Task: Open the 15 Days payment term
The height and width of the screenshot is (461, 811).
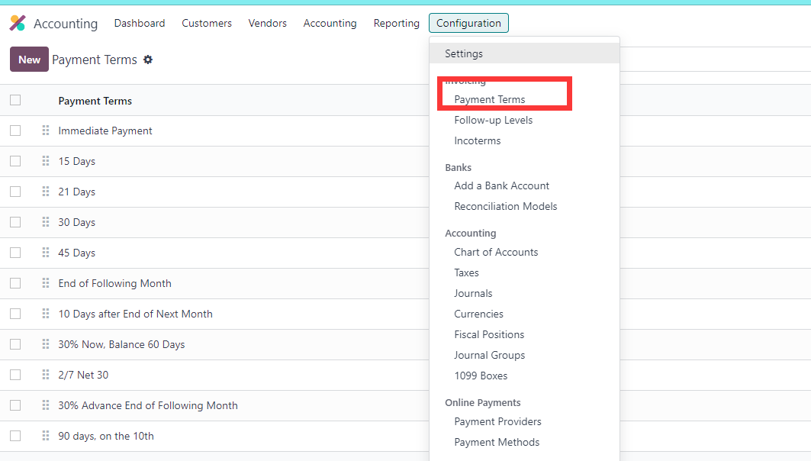Action: [x=76, y=162]
